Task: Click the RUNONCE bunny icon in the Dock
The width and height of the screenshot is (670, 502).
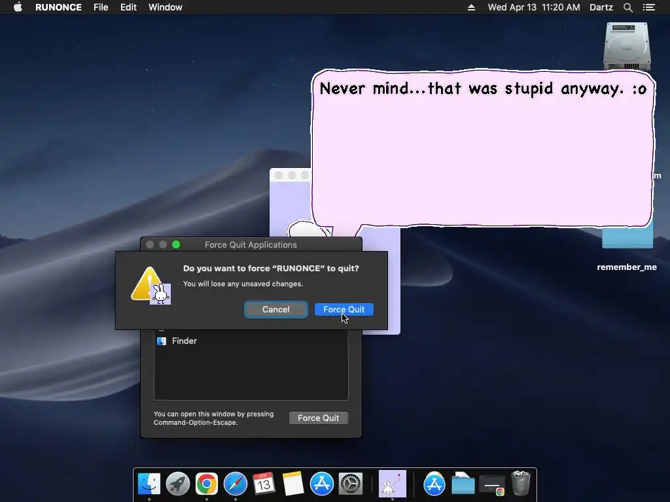Action: tap(393, 484)
